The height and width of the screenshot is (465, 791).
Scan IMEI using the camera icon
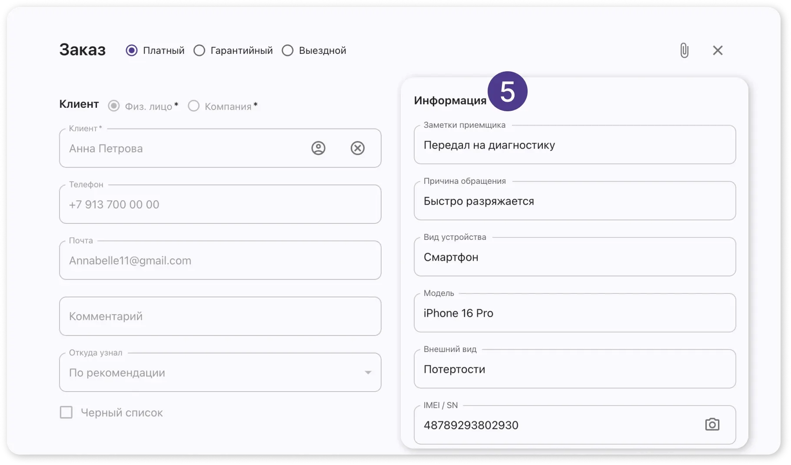click(713, 425)
